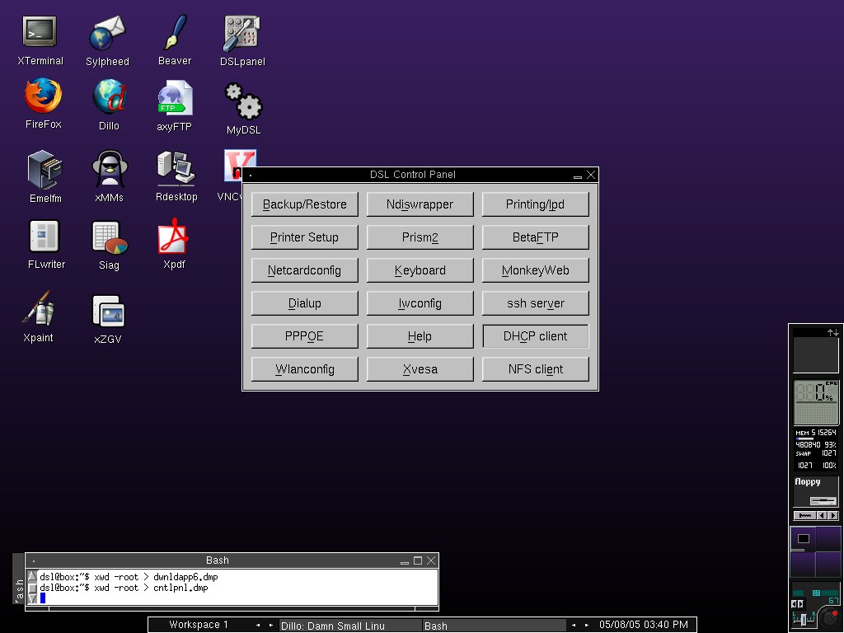The height and width of the screenshot is (633, 844).
Task: Click inside the Bash terminal text area
Action: [237, 587]
